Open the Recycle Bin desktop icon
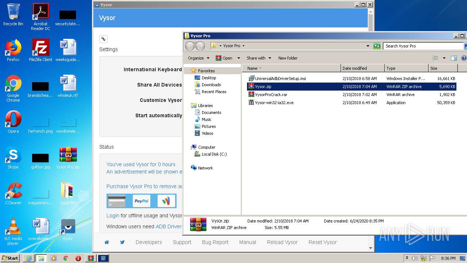 click(13, 15)
